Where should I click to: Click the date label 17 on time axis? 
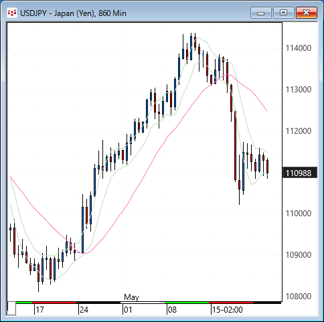point(40,310)
